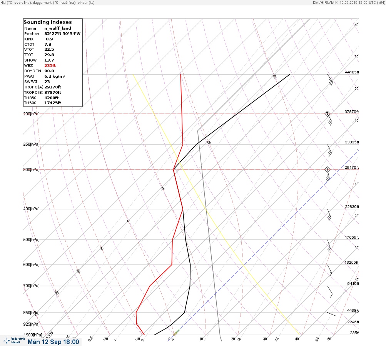Click the wind barb at 700 hPa level
Image resolution: width=386 pixels, height=346 pixels.
pyautogui.click(x=330, y=292)
